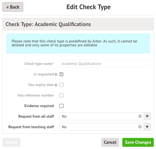Open the Request from all staff dropdown arrow
The height and width of the screenshot is (149, 156).
coord(147,116)
